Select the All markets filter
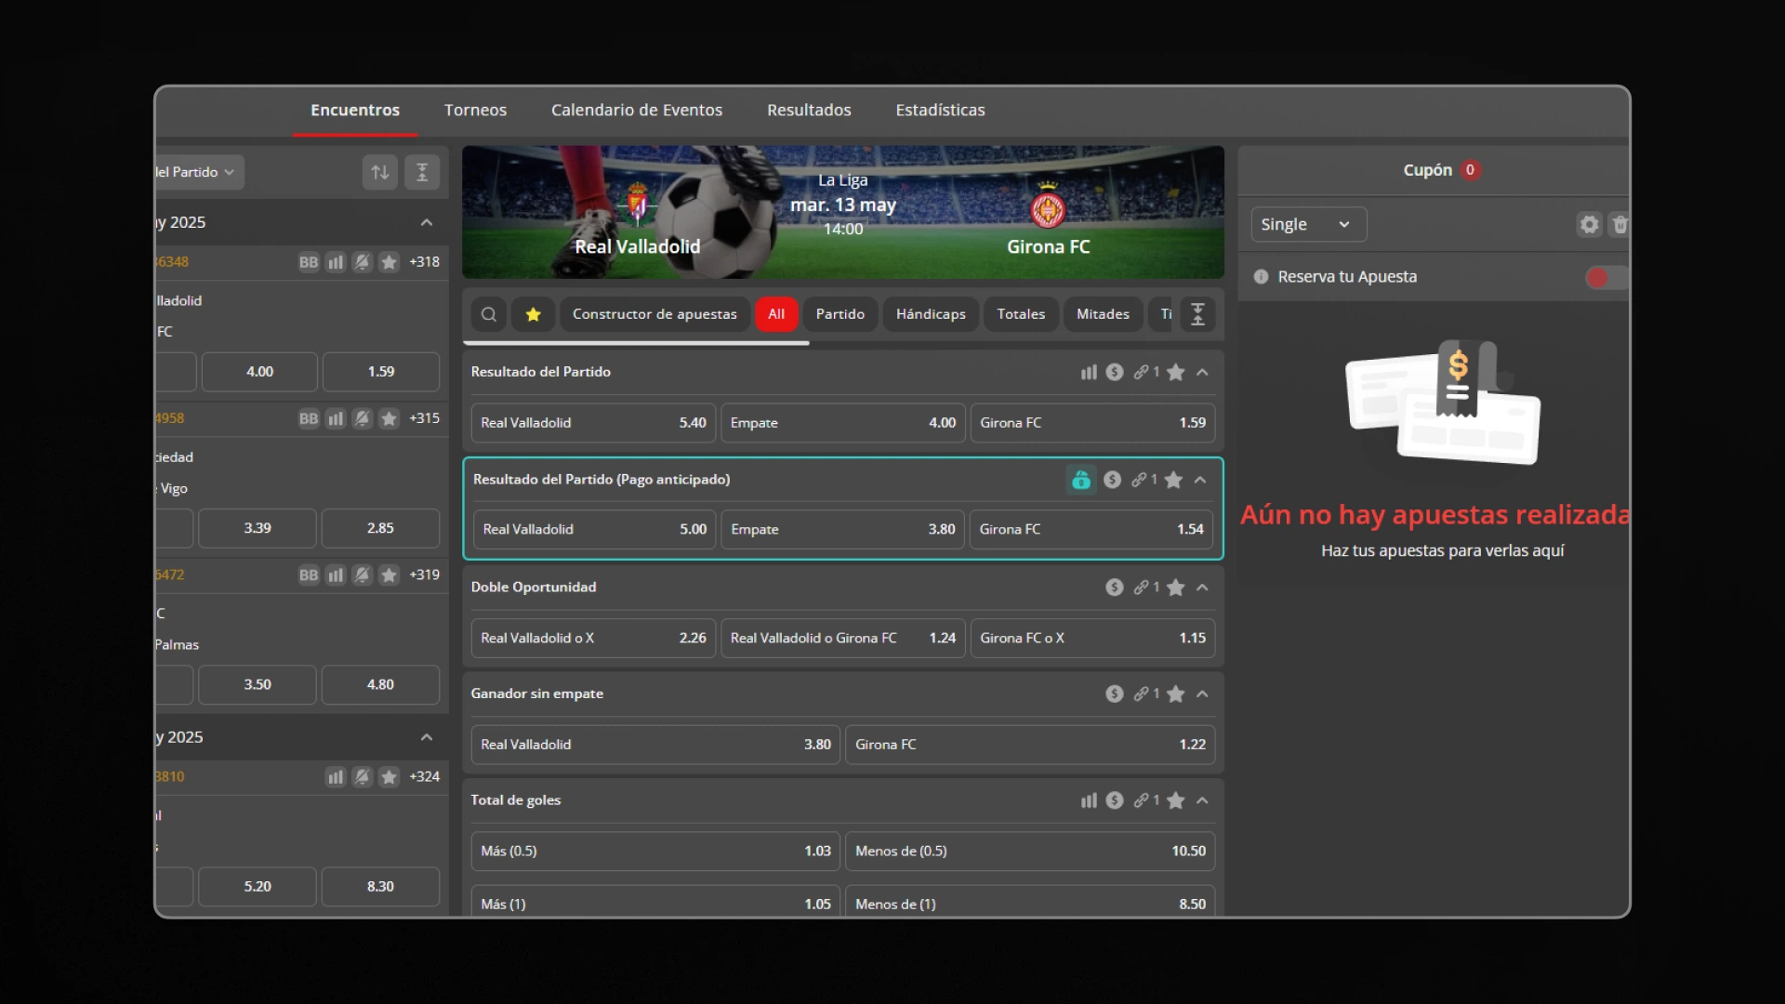Viewport: 1785px width, 1004px height. 776,314
